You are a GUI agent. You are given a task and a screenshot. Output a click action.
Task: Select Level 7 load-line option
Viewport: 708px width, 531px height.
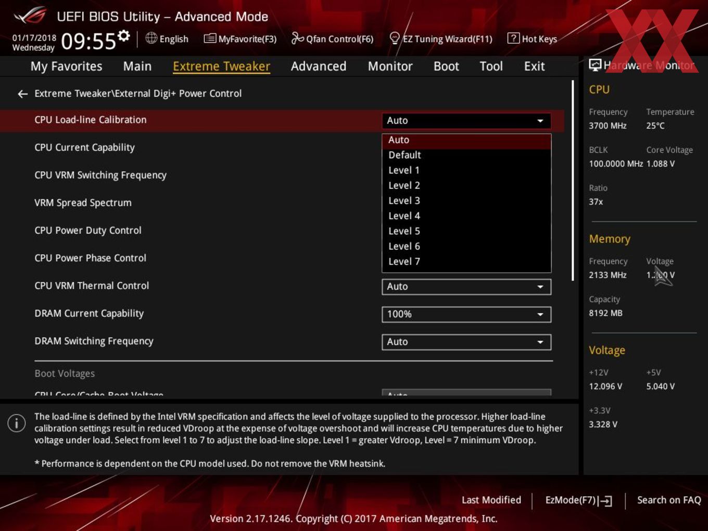point(466,261)
